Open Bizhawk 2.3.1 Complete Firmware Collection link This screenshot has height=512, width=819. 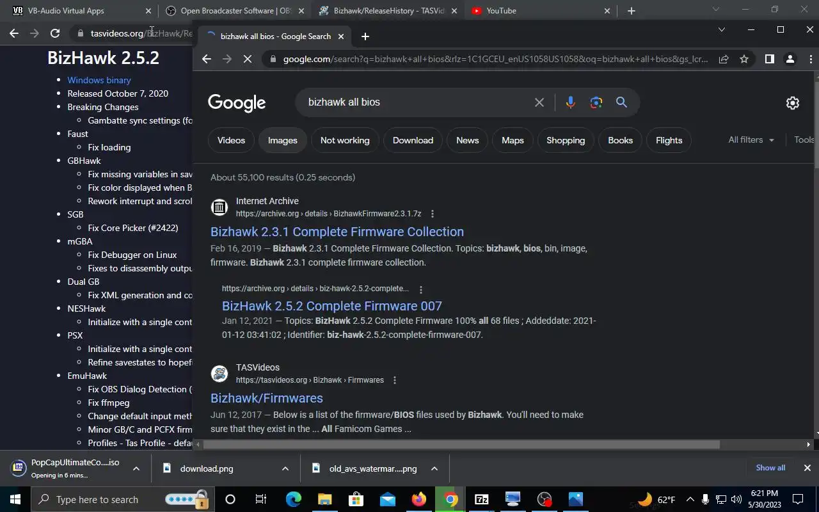[x=337, y=232]
